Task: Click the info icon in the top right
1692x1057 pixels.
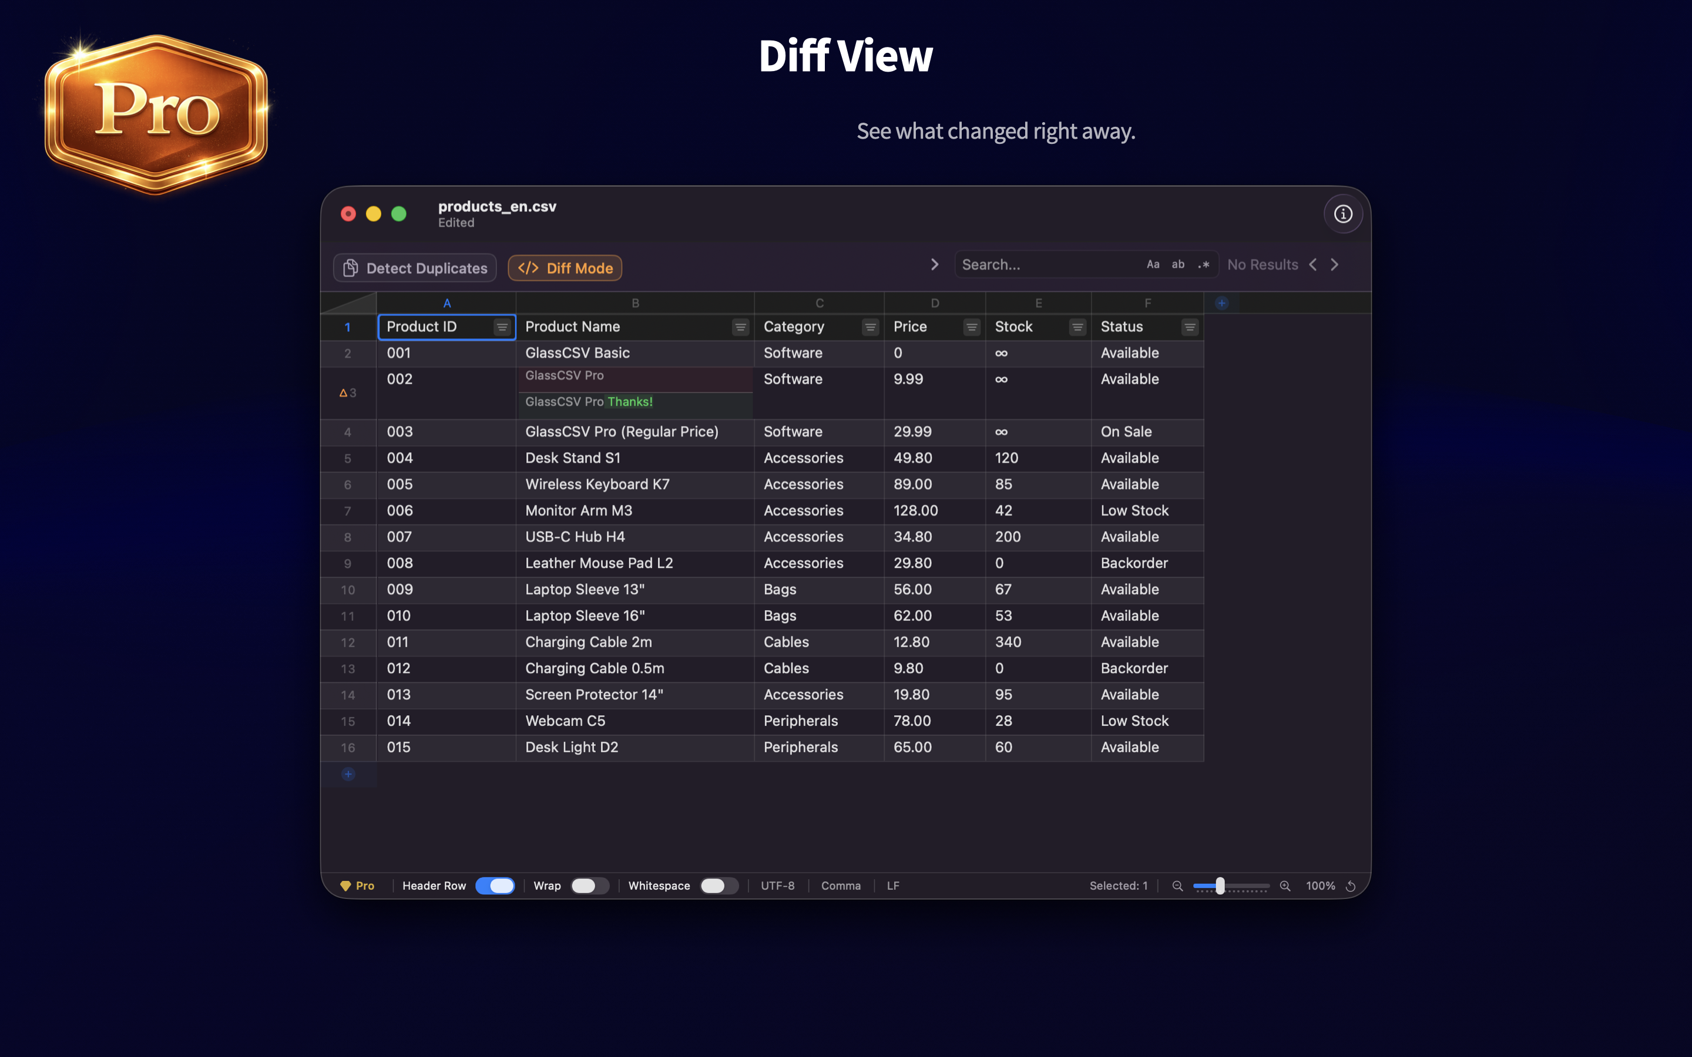Action: (x=1343, y=214)
